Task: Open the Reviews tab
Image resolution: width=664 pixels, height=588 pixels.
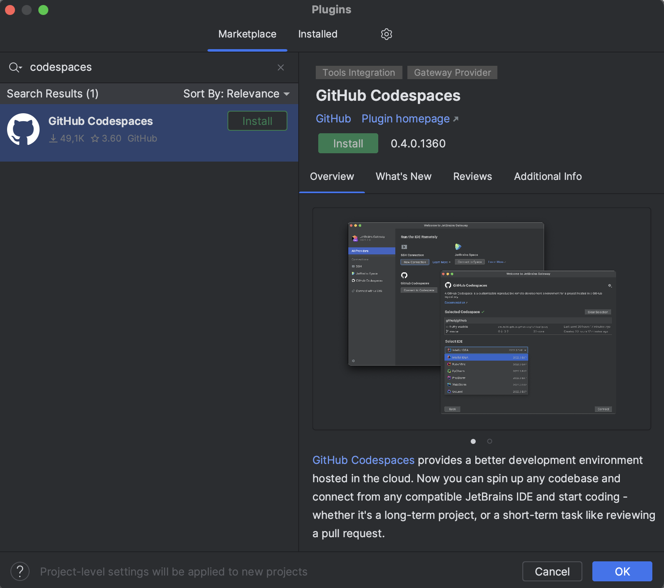Action: [x=472, y=177]
